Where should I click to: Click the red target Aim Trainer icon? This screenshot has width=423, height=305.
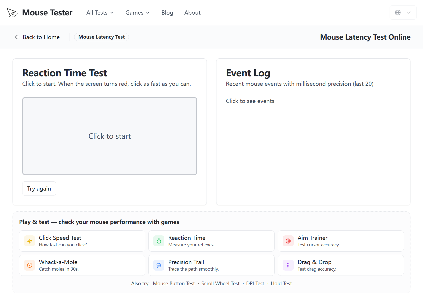click(x=288, y=241)
